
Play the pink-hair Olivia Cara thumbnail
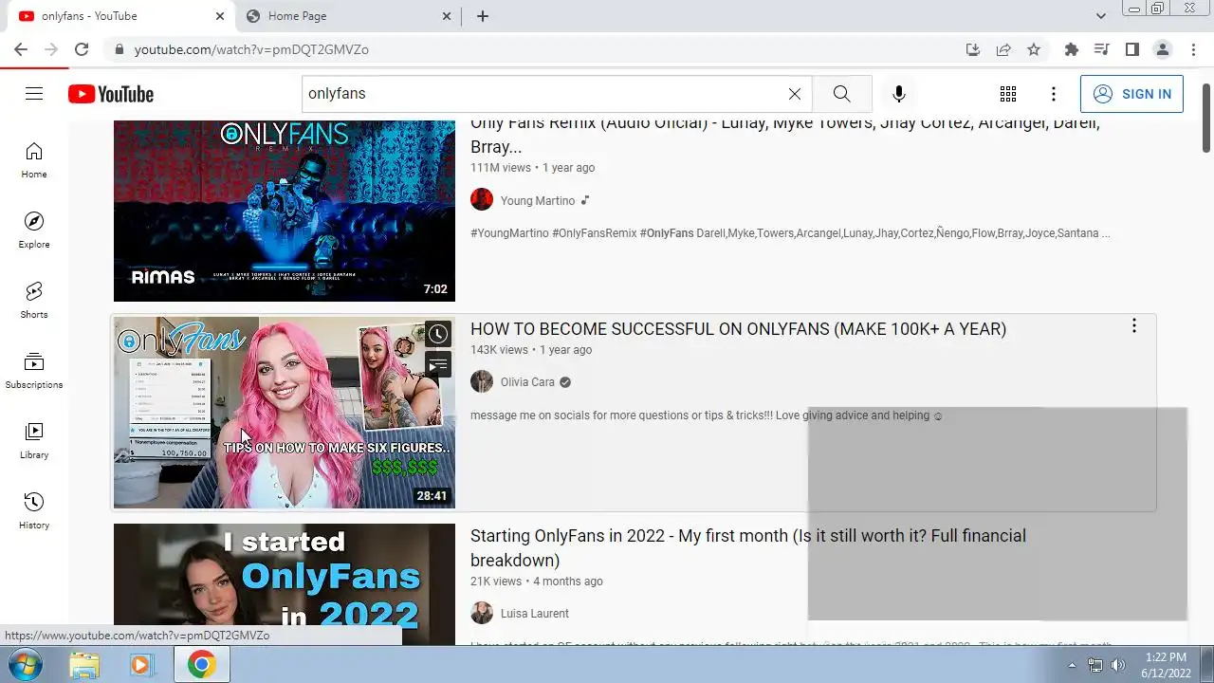tap(285, 413)
